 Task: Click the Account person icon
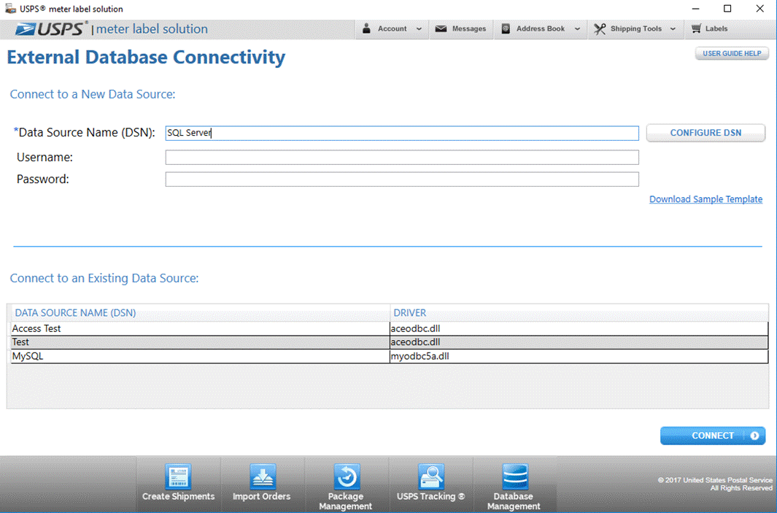[x=366, y=28]
